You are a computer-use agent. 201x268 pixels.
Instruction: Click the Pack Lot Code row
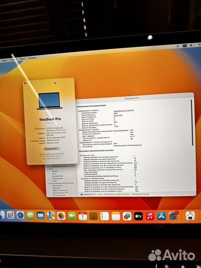point(98,119)
